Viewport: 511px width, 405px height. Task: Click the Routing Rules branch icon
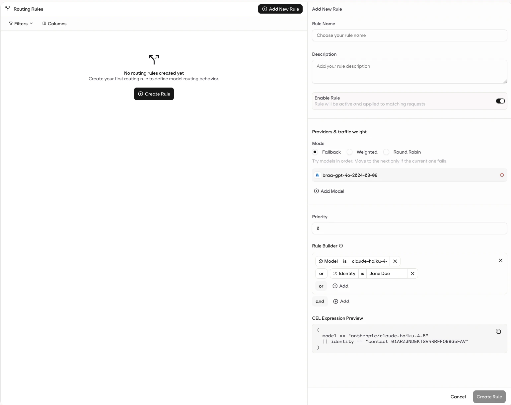coord(8,9)
